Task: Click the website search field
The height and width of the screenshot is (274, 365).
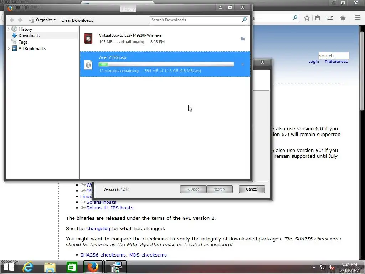Action: (334, 56)
